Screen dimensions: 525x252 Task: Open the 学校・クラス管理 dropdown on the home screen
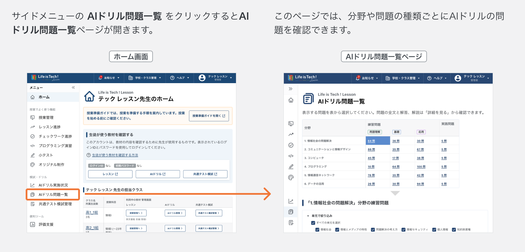[145, 78]
